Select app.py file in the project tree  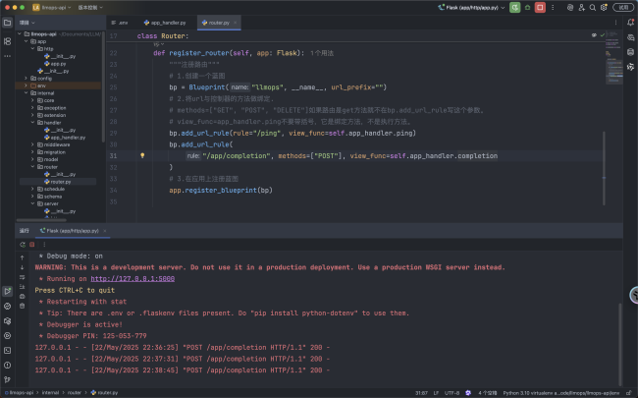[x=57, y=64]
